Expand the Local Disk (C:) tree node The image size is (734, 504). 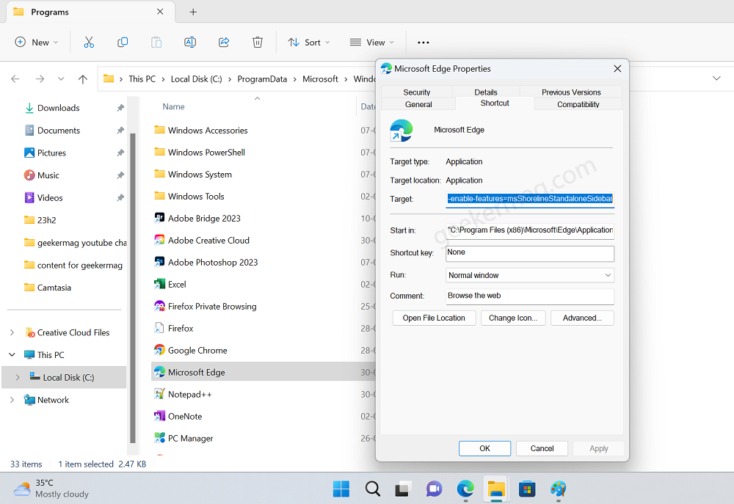click(x=18, y=377)
